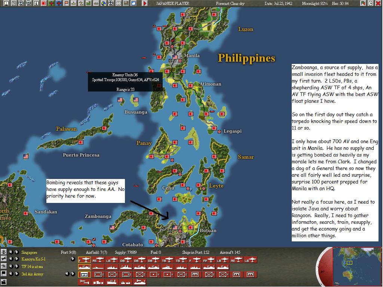Click 'Aircraft: 145' text
The width and height of the screenshot is (383, 287).
[230, 252]
